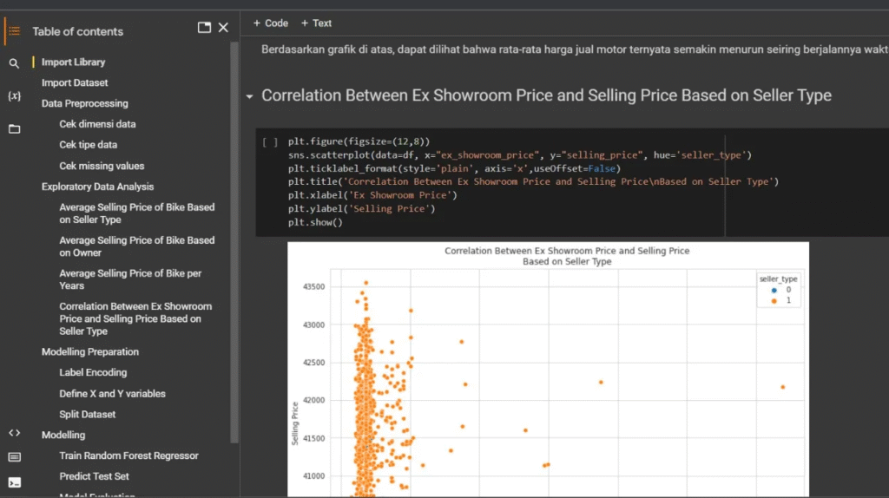
Task: Go to Import Library section
Action: pos(73,62)
